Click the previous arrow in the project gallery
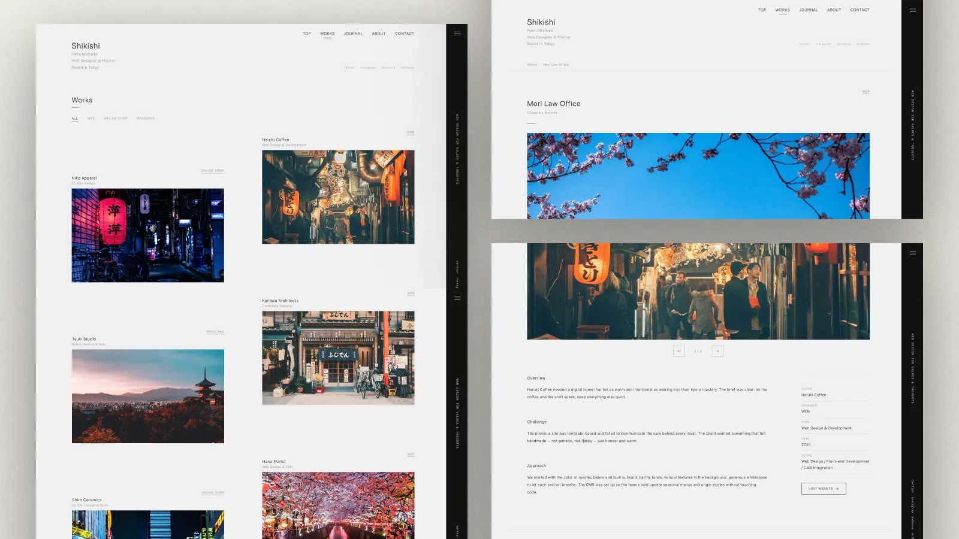The height and width of the screenshot is (539, 959). point(678,350)
